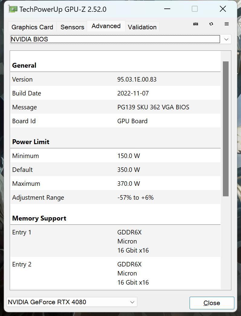241x316 pixels.
Task: Refresh GPU data using the refresh icon
Action: click(211, 24)
